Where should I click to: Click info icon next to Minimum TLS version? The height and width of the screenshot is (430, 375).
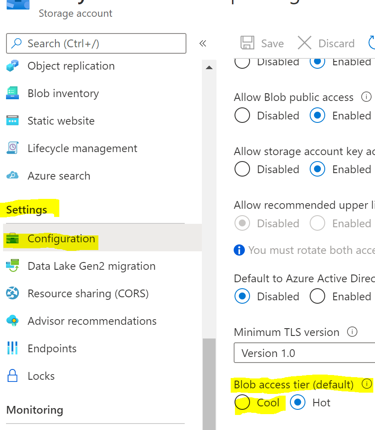[x=352, y=332]
